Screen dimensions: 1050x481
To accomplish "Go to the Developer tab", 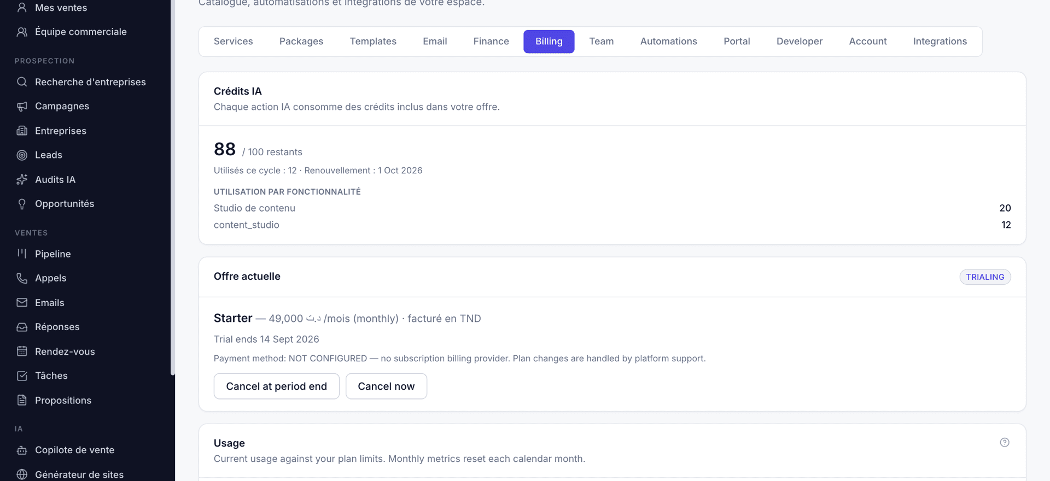I will coord(800,42).
